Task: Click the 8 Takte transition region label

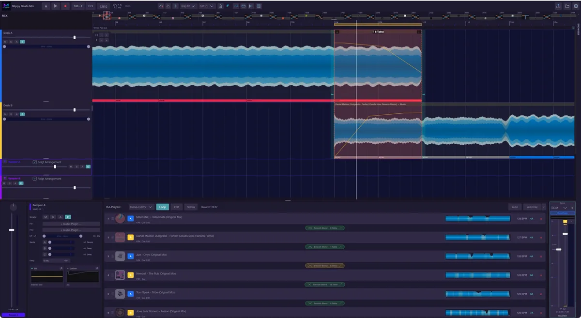Action: 379,32
